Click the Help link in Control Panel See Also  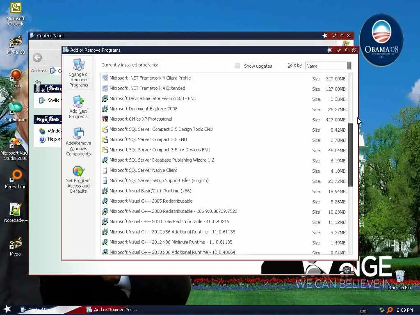[50, 139]
